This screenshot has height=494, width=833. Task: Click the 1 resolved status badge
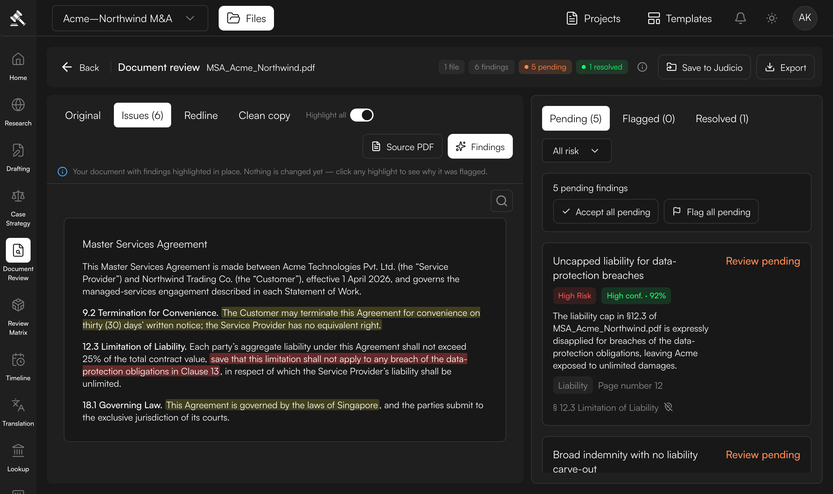[x=602, y=67]
